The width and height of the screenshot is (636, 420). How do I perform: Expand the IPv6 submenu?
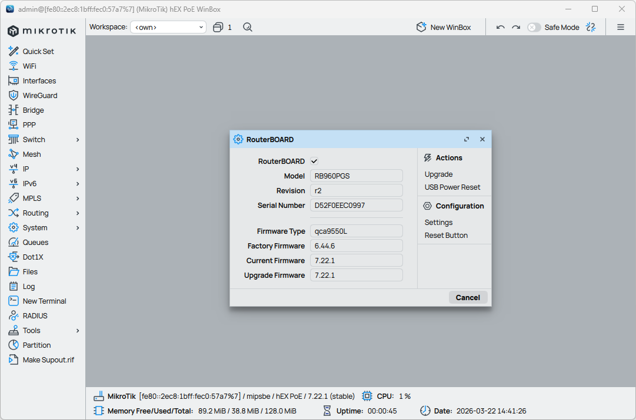78,184
